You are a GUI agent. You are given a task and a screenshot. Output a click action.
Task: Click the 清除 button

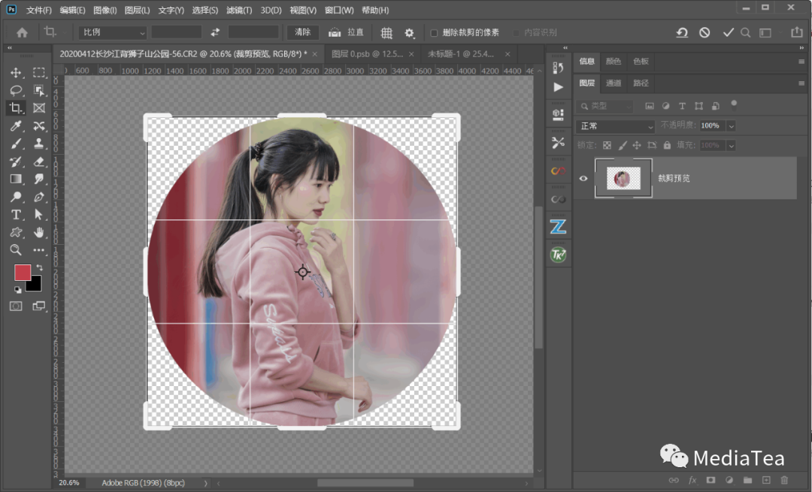[302, 32]
